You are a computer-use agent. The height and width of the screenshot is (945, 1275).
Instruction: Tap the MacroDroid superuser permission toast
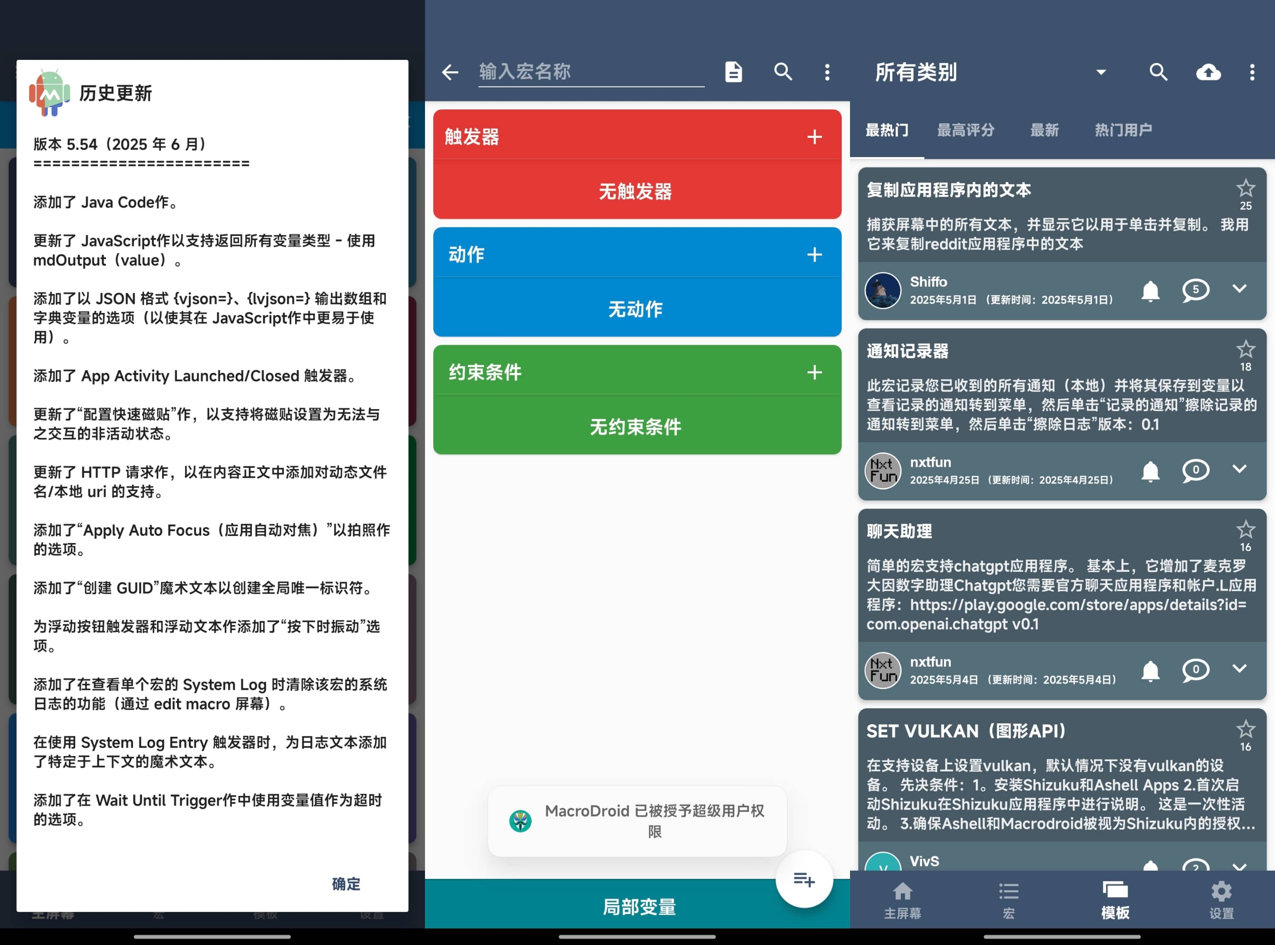(x=637, y=821)
